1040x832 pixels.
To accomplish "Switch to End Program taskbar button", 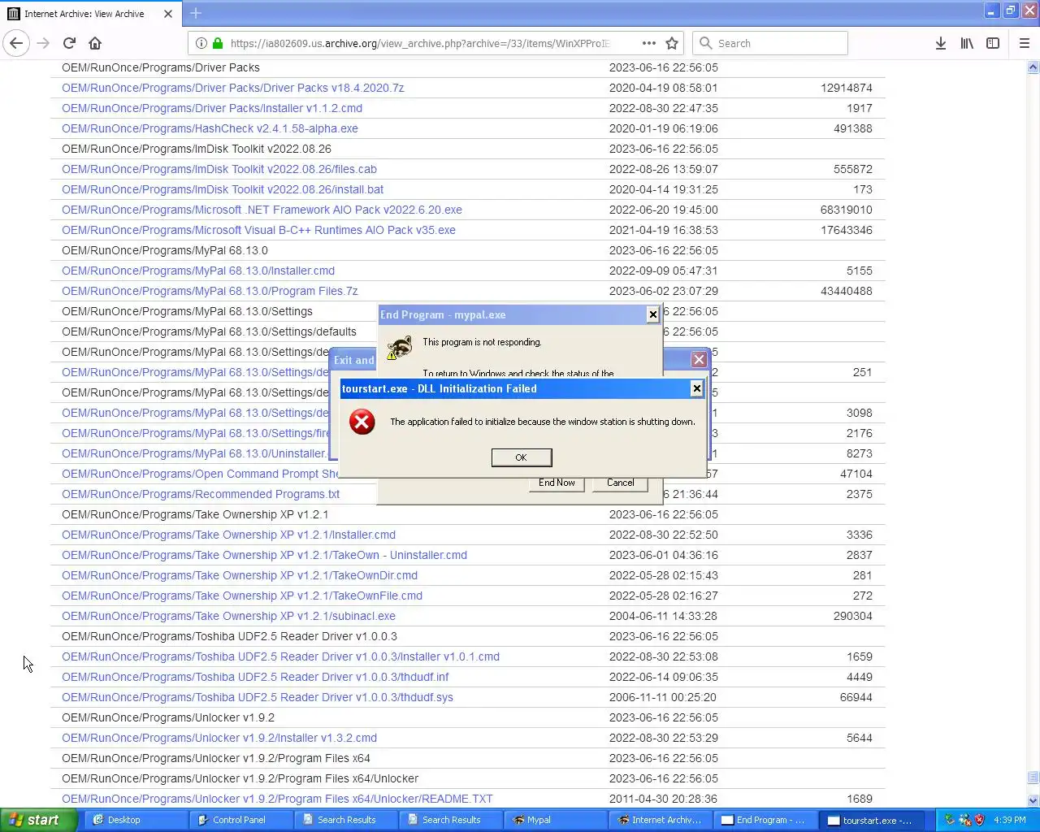I will click(765, 820).
